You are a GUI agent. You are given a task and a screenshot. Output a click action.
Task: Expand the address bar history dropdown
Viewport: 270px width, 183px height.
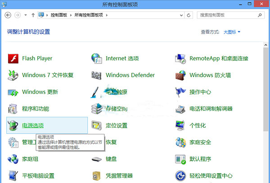181,15
